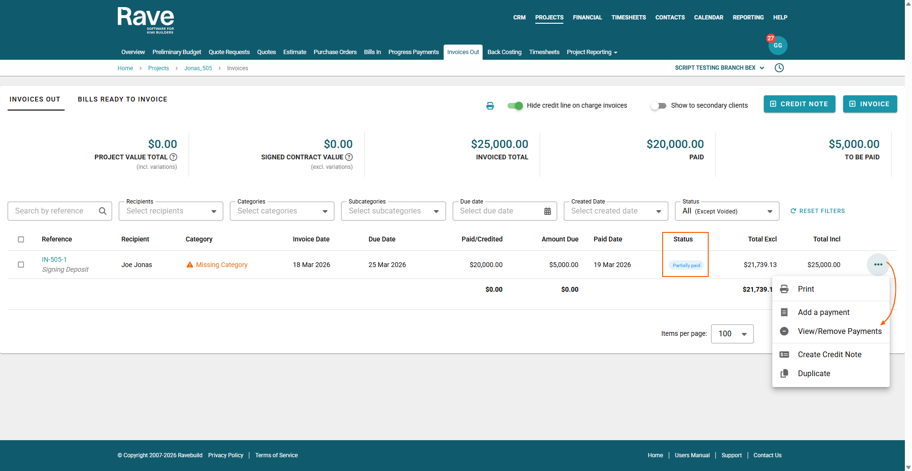Open the calendar icon in Due date filter

pyautogui.click(x=547, y=211)
